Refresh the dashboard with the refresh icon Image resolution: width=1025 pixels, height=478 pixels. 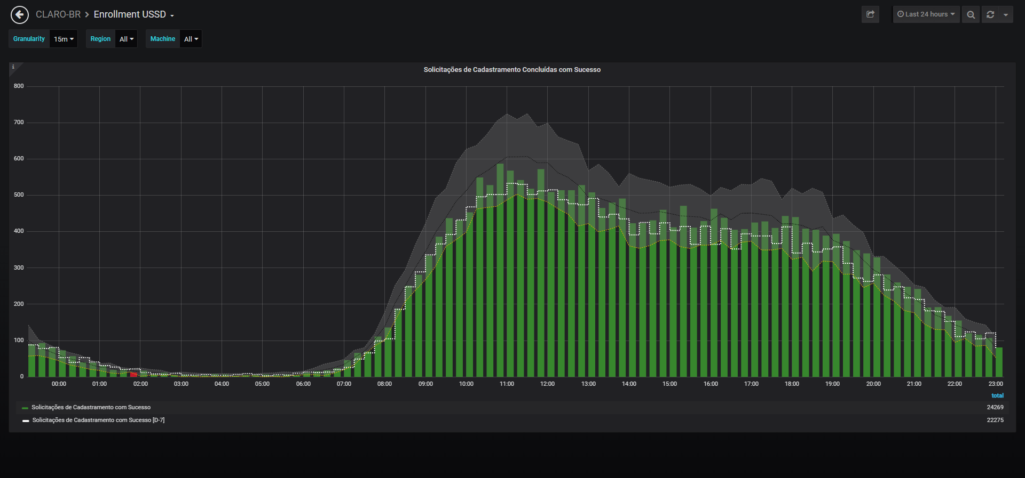point(990,14)
